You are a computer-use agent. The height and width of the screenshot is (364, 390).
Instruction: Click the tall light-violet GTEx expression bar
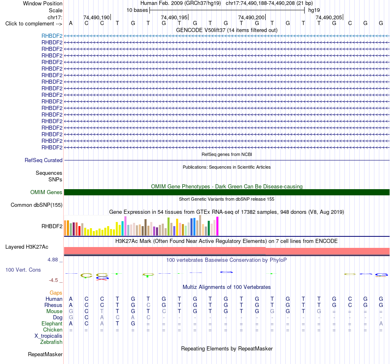click(x=125, y=226)
